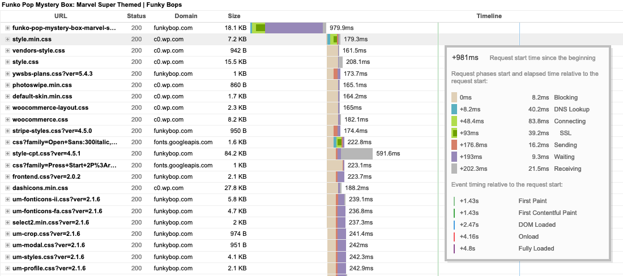
Task: Click the 222.8ms timing label
Action: click(x=360, y=142)
